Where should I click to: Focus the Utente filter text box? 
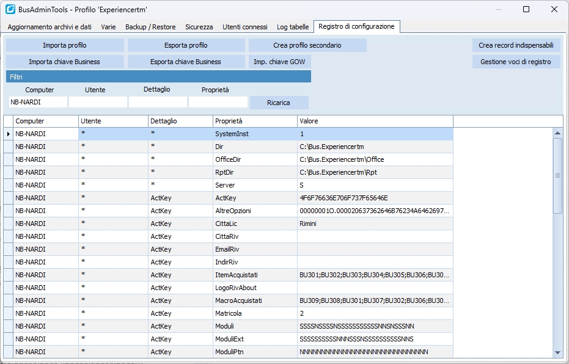point(98,102)
